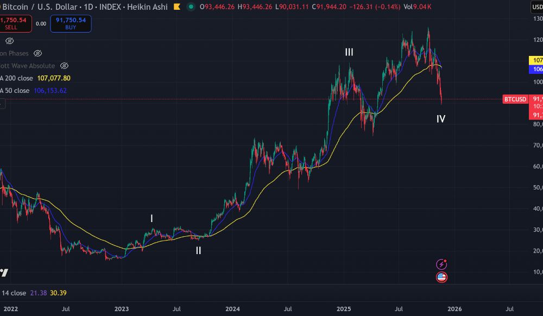
Task: Click the '14 close' indicator label in lower pane
Action: pyautogui.click(x=14, y=293)
